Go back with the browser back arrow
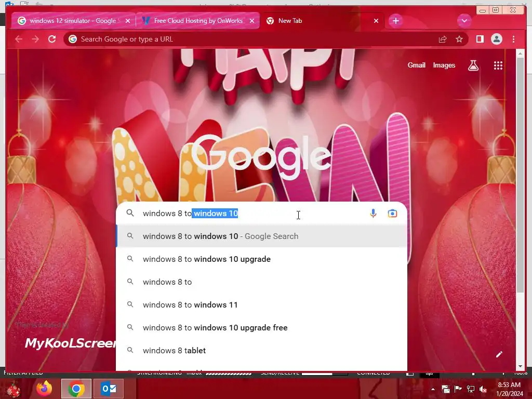This screenshot has width=532, height=399. click(19, 39)
